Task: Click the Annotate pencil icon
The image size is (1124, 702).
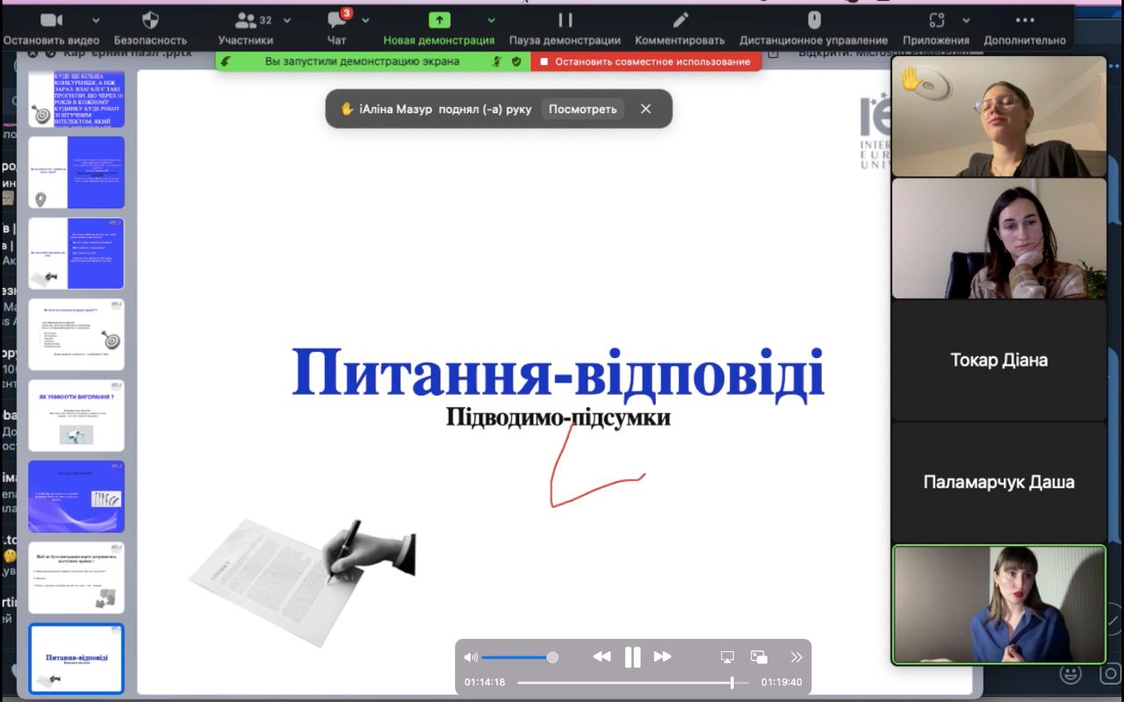Action: [x=680, y=20]
